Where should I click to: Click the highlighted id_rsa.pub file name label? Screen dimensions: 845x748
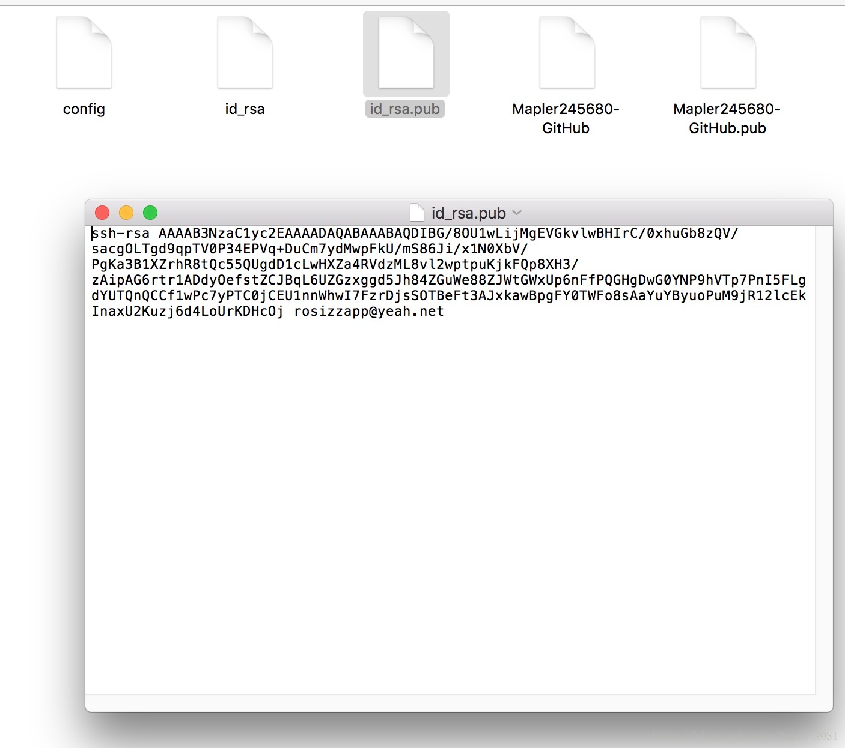tap(405, 109)
